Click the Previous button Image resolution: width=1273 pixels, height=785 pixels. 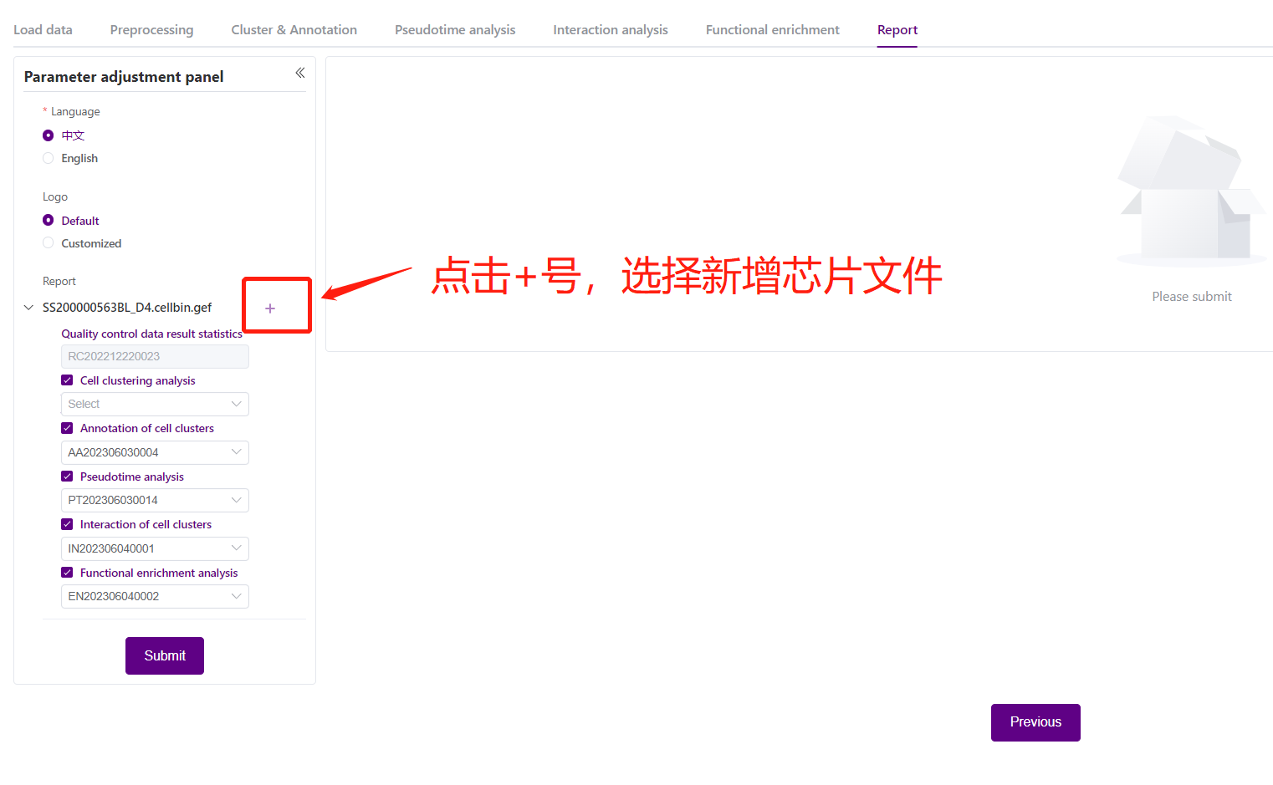1035,722
